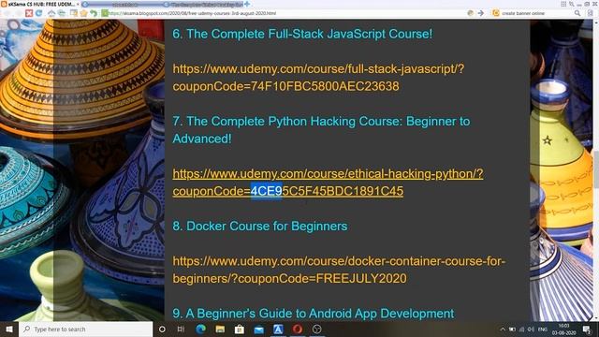Click the Type here to search box
Image resolution: width=599 pixels, height=337 pixels.
click(85, 329)
